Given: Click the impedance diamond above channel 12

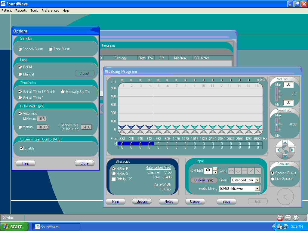Looking at the screenshot, I should coord(222,80).
